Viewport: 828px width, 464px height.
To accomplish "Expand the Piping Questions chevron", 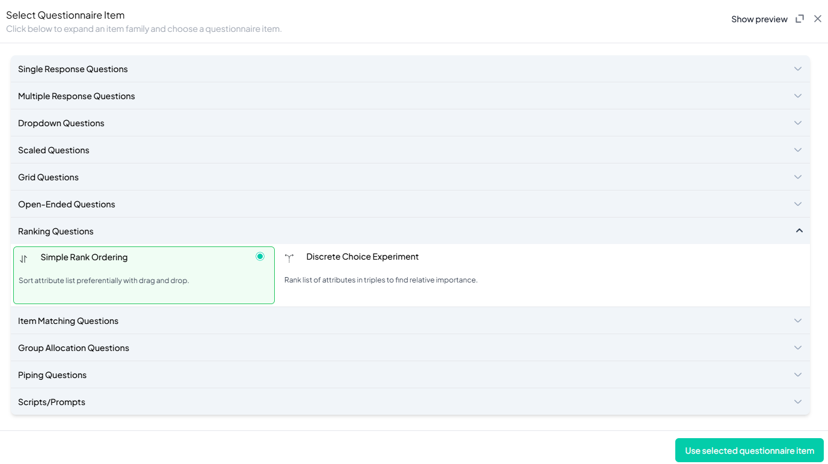I will [x=797, y=375].
